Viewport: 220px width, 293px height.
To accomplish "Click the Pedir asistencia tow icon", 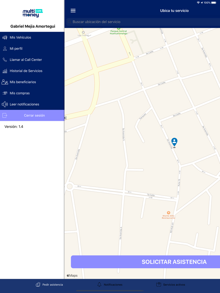I will coord(38,285).
